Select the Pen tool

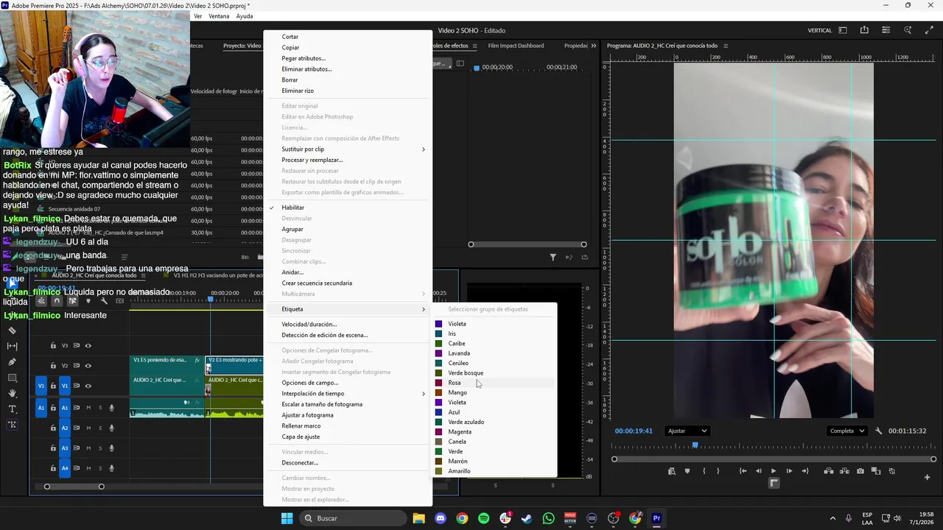click(x=12, y=362)
